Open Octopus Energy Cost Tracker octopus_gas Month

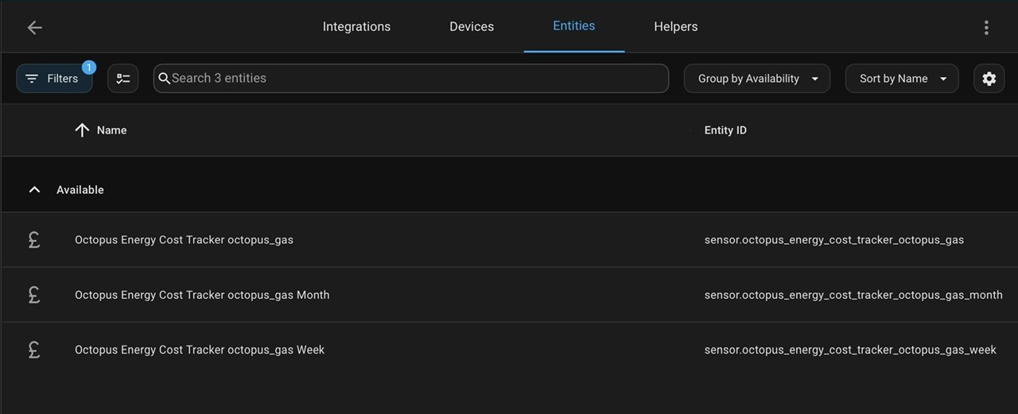coord(202,295)
